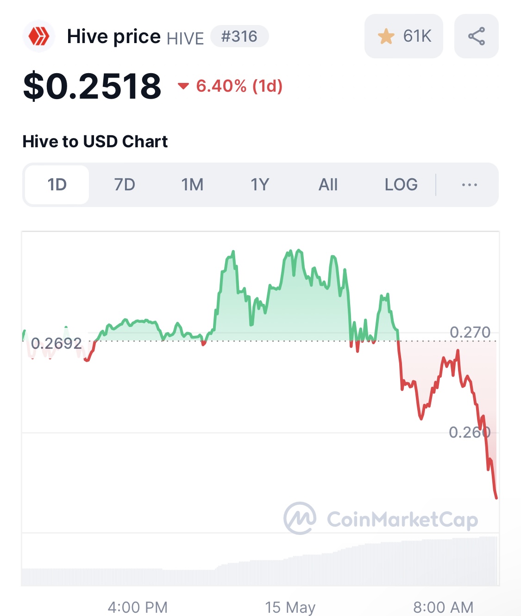The width and height of the screenshot is (521, 616).
Task: Tap the CoinMarketCap watermark logo
Action: click(381, 518)
